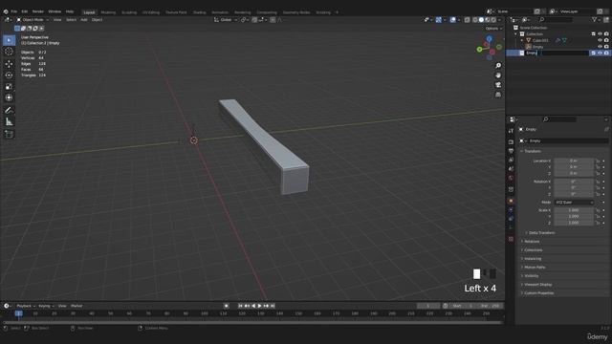Viewport: 612px width, 344px height.
Task: Open the Global transform orientation dropdown
Action: point(226,20)
